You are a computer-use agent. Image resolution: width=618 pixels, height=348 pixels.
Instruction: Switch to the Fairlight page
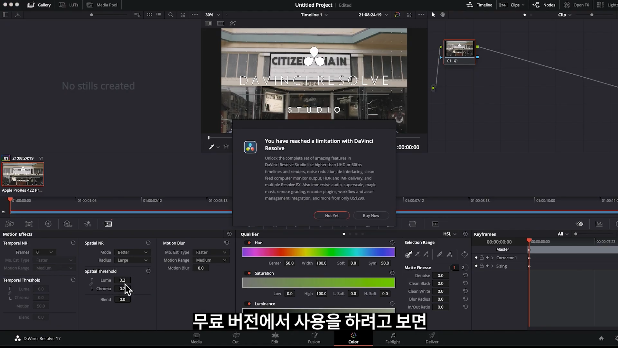[x=392, y=338]
